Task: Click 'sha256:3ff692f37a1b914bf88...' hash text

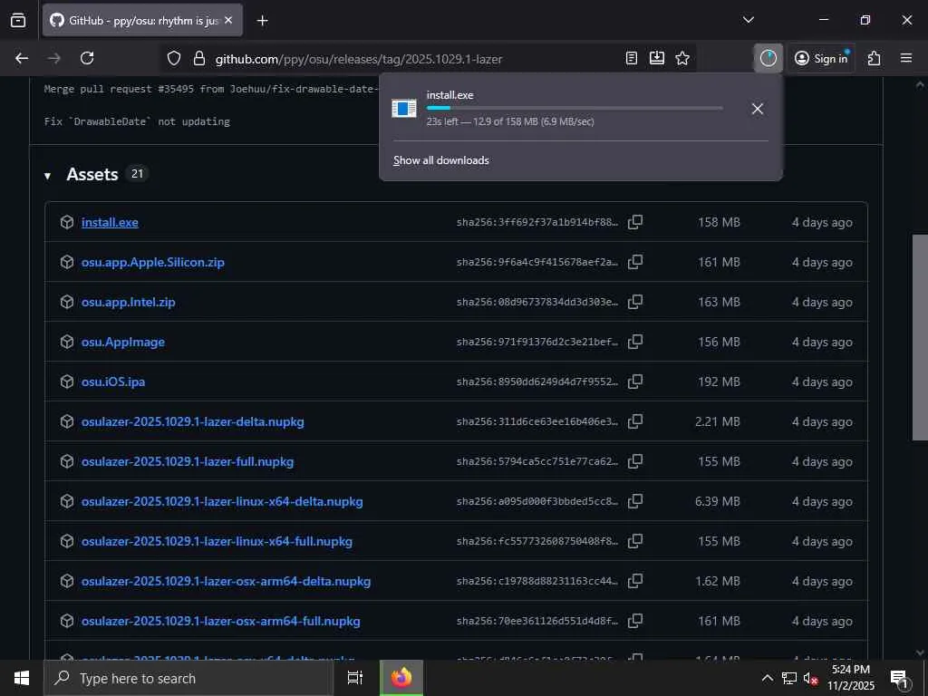Action: pyautogui.click(x=536, y=222)
